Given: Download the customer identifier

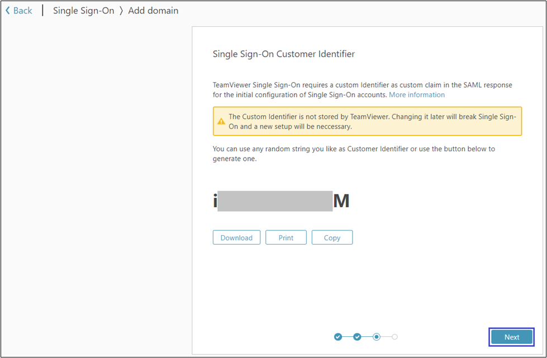Looking at the screenshot, I should pos(236,237).
